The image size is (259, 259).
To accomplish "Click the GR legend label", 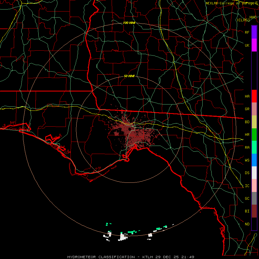I will pos(247,109).
